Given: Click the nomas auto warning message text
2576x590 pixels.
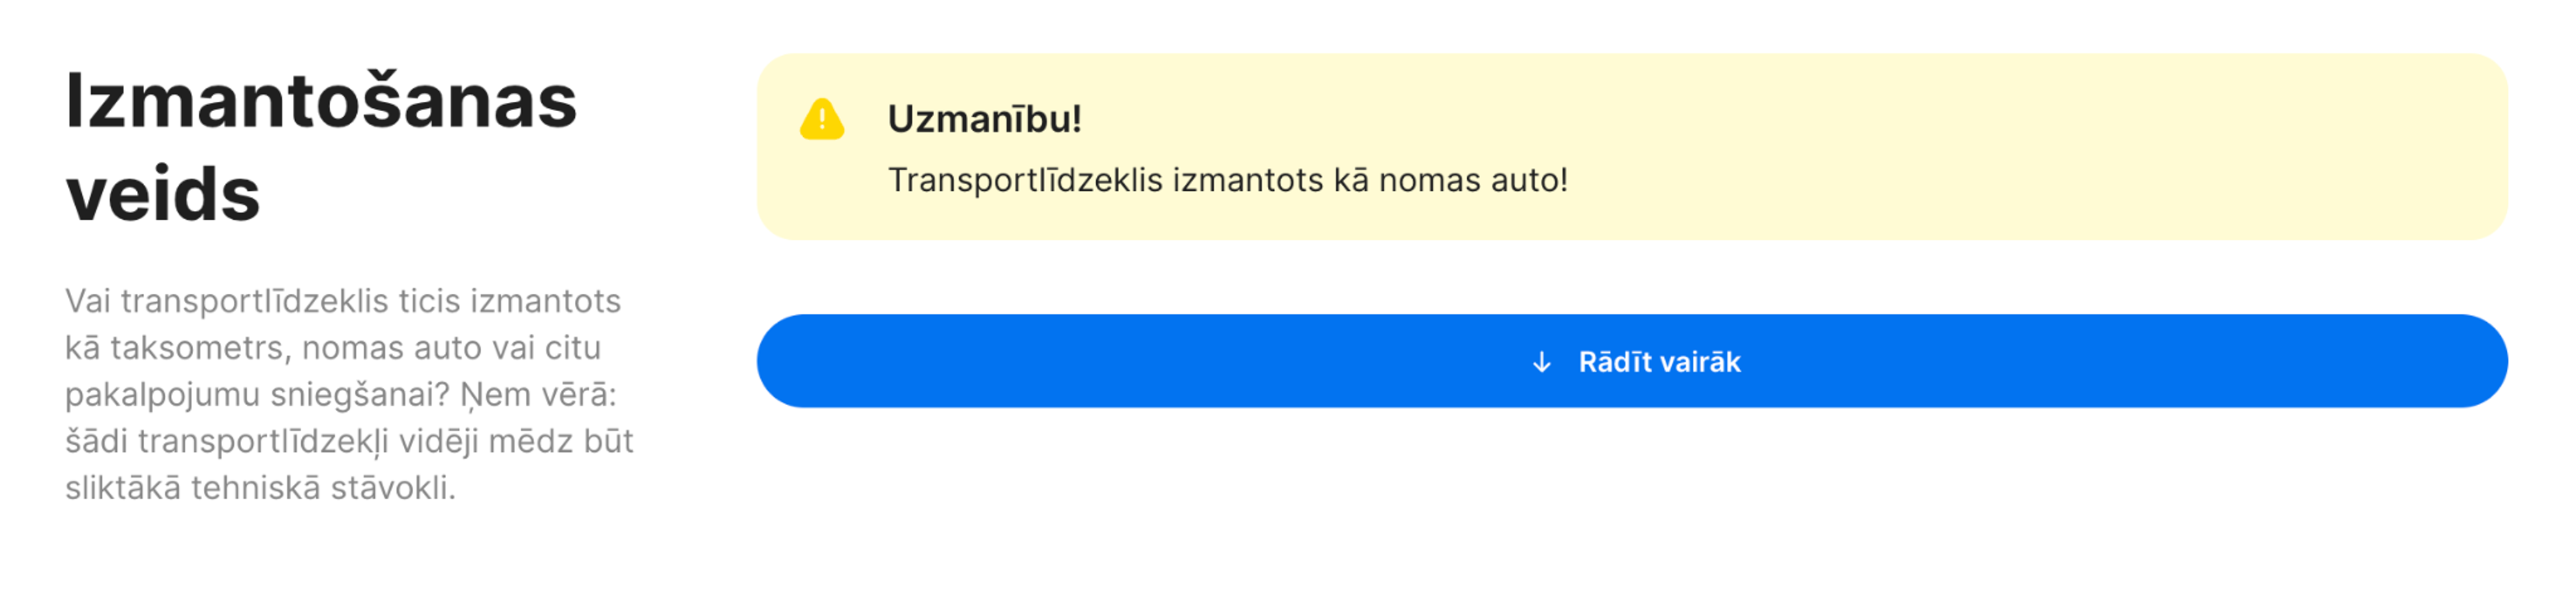Looking at the screenshot, I should (x=1230, y=179).
